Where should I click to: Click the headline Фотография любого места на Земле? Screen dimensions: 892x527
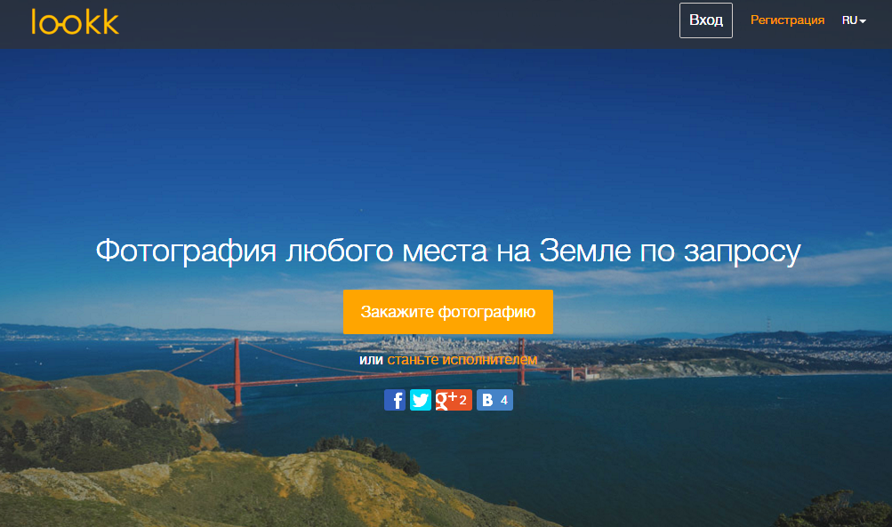click(363, 251)
